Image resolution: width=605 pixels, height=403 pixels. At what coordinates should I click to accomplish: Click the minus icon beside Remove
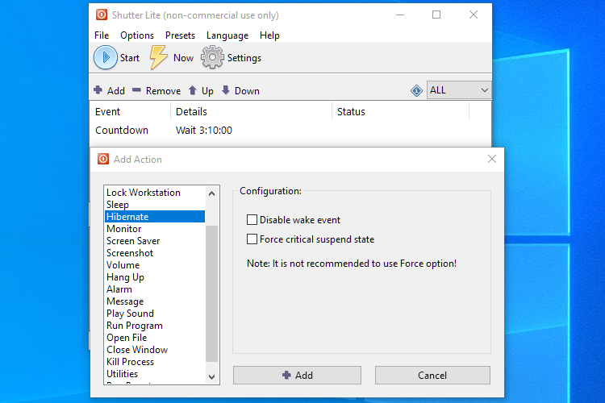coord(136,89)
